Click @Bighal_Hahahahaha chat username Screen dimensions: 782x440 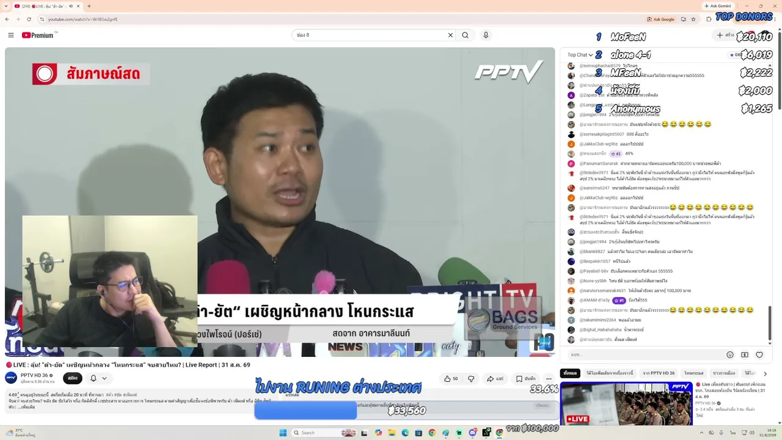(x=601, y=329)
